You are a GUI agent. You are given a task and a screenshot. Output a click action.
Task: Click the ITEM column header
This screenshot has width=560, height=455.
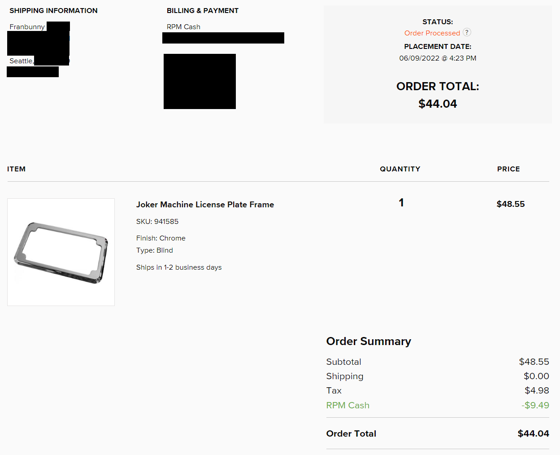[x=16, y=169]
